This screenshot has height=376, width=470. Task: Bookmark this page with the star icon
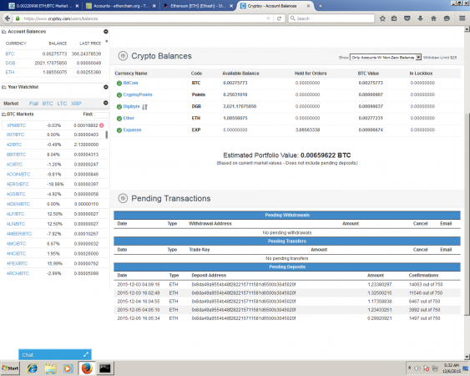pos(382,18)
